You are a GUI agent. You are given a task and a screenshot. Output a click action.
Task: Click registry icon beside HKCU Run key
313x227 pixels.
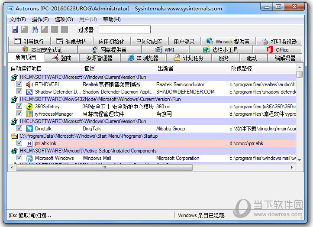pyautogui.click(x=14, y=121)
